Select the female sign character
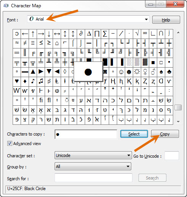The height and width of the screenshot is (197, 187). click(145, 72)
